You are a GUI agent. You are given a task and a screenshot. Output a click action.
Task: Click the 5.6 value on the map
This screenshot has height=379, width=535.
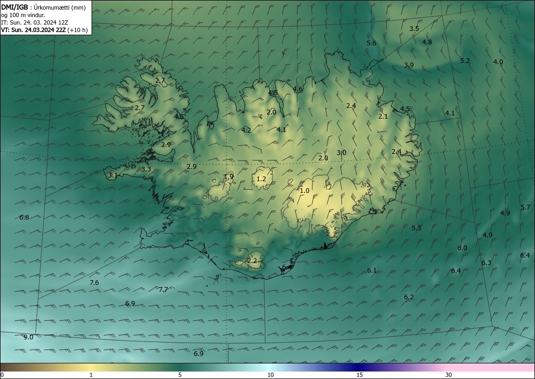tap(371, 43)
